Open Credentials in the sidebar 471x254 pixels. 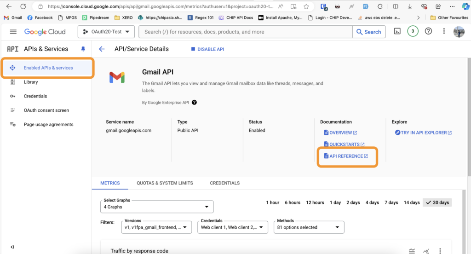[35, 96]
